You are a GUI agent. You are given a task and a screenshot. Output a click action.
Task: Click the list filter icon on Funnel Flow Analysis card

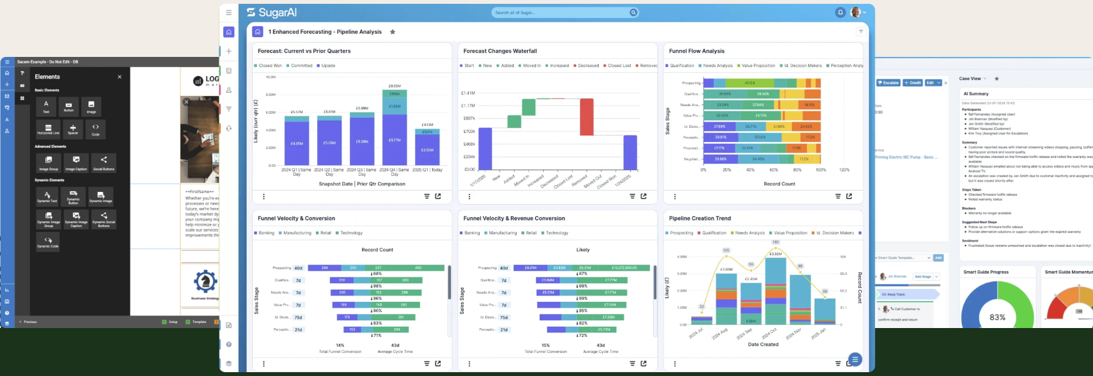pyautogui.click(x=838, y=196)
